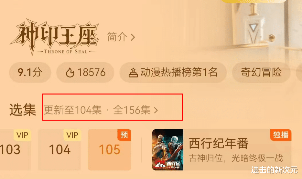Select preview episode 105
Viewport: 302px width, 179px height.
point(109,150)
